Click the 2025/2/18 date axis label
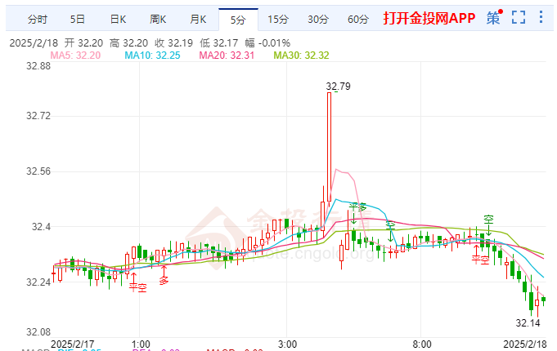Image resolution: width=557 pixels, height=351 pixels. click(x=525, y=344)
